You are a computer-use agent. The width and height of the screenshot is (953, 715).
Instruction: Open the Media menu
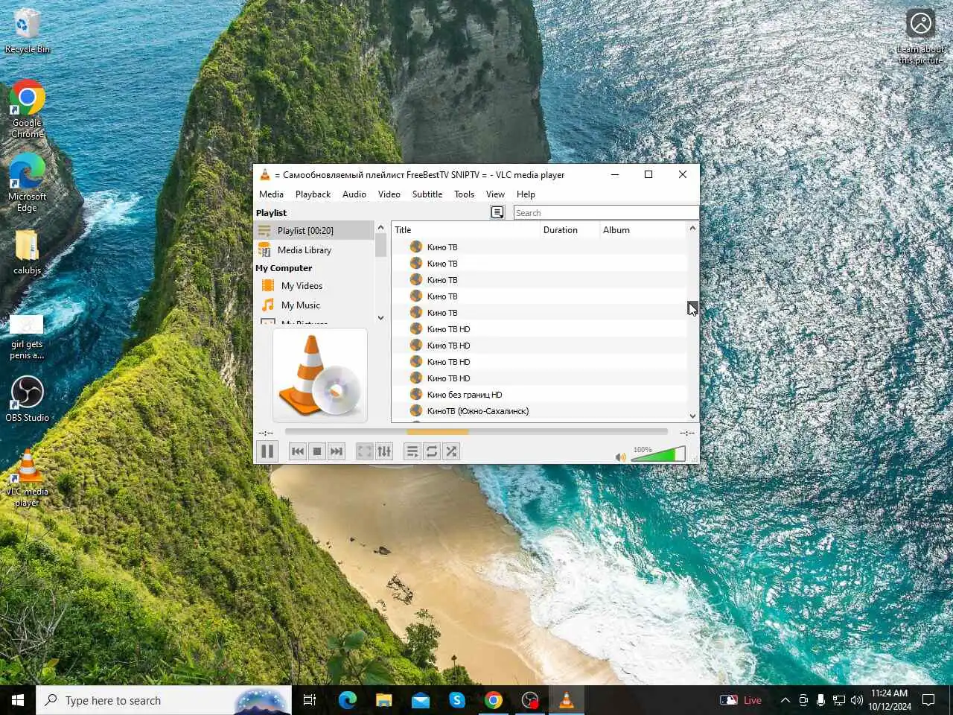271,194
